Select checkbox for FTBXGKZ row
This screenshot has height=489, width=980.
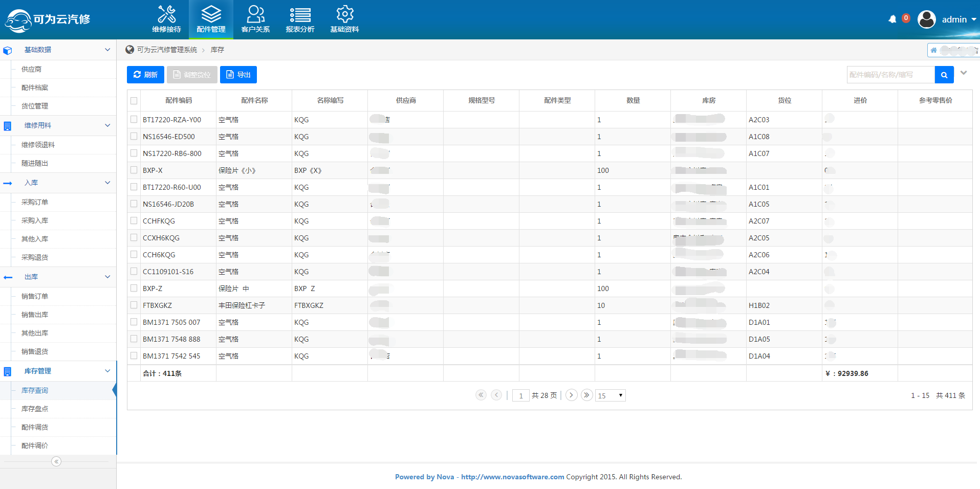(134, 305)
